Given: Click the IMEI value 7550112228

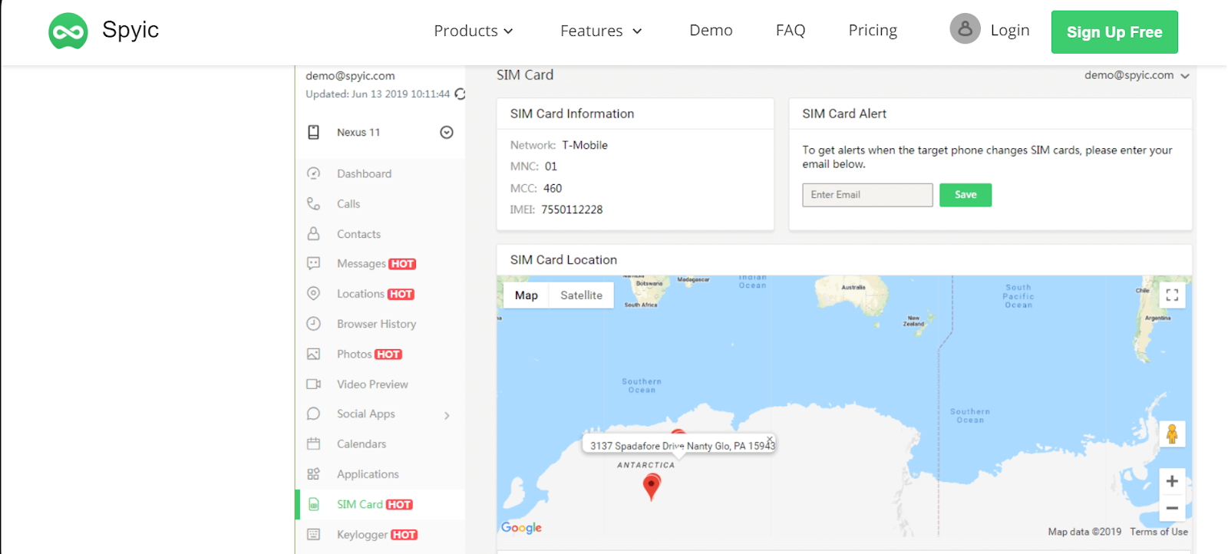Looking at the screenshot, I should tap(572, 209).
